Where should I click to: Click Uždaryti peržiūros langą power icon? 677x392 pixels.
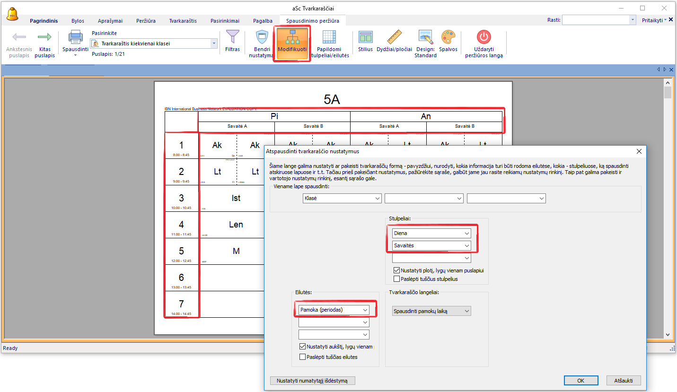tap(484, 37)
